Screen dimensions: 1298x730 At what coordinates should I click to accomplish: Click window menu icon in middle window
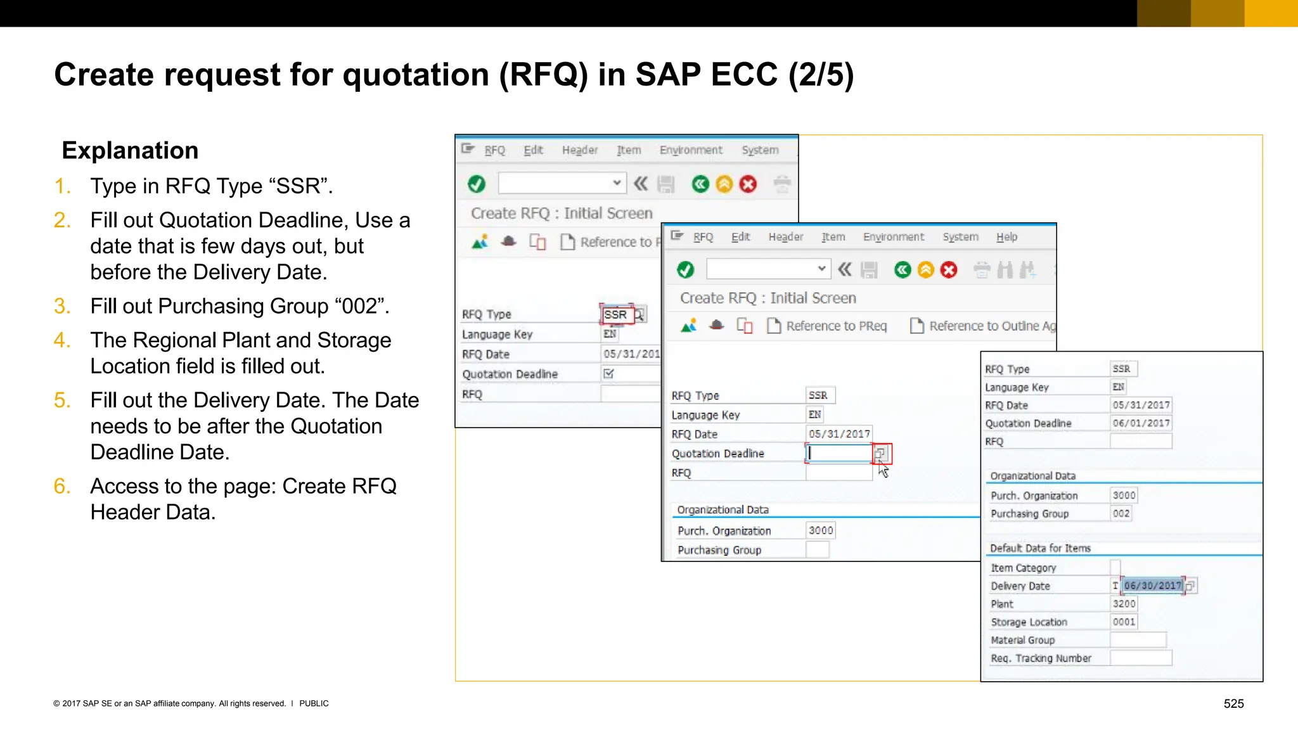tap(677, 236)
